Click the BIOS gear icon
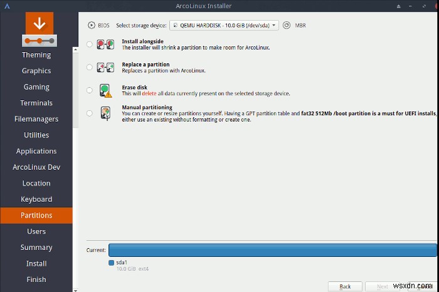Viewport: 439px width, 292px height. [92, 25]
